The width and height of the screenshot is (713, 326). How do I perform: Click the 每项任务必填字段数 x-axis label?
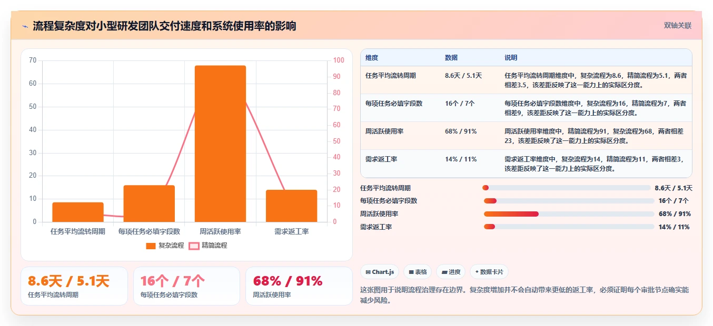(149, 231)
